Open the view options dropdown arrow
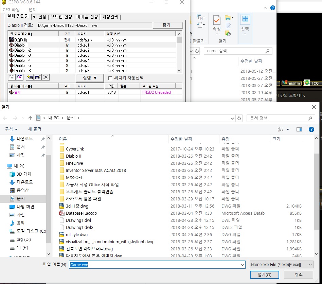 pyautogui.click(x=288, y=129)
